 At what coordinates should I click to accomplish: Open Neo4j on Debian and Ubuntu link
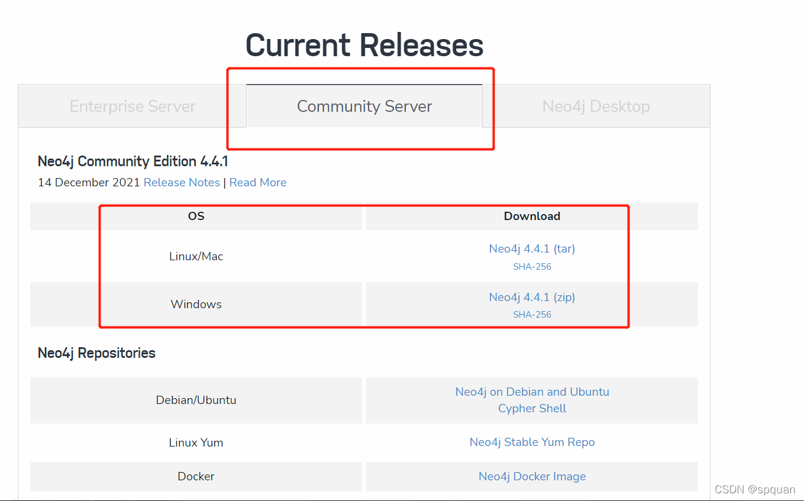point(531,392)
